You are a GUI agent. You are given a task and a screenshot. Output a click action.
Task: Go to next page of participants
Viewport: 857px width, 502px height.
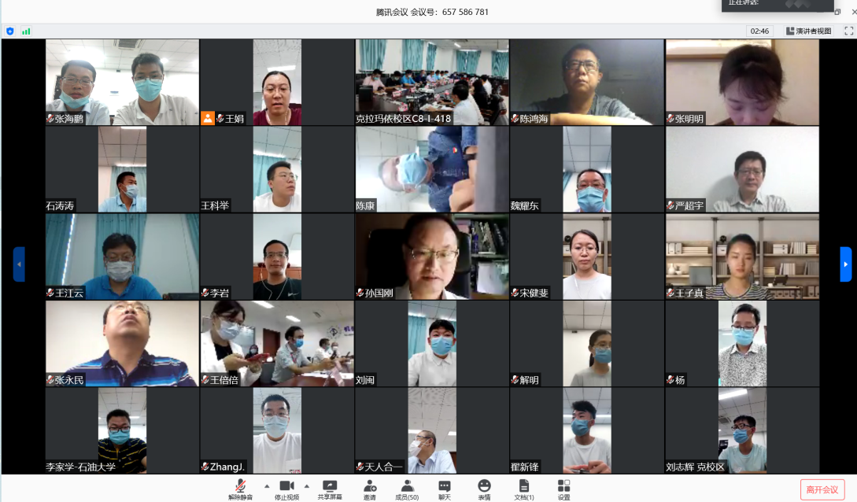tap(845, 264)
